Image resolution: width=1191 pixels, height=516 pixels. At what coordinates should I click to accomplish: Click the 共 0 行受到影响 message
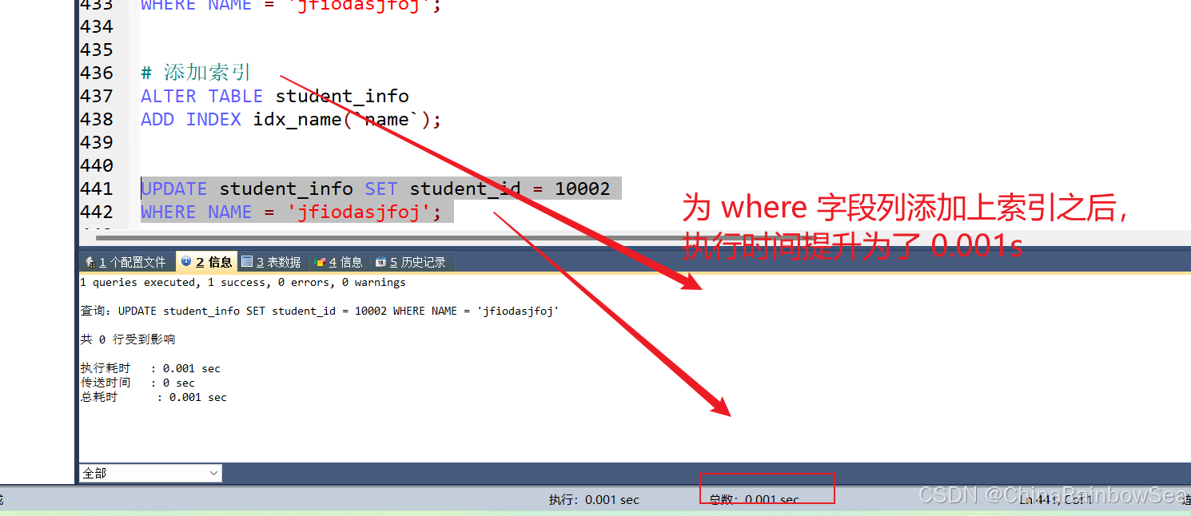(127, 339)
